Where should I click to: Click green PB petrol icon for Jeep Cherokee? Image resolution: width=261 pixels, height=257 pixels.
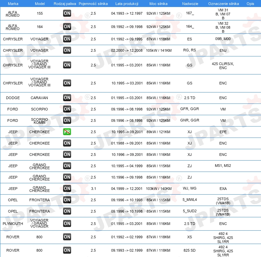(67, 132)
